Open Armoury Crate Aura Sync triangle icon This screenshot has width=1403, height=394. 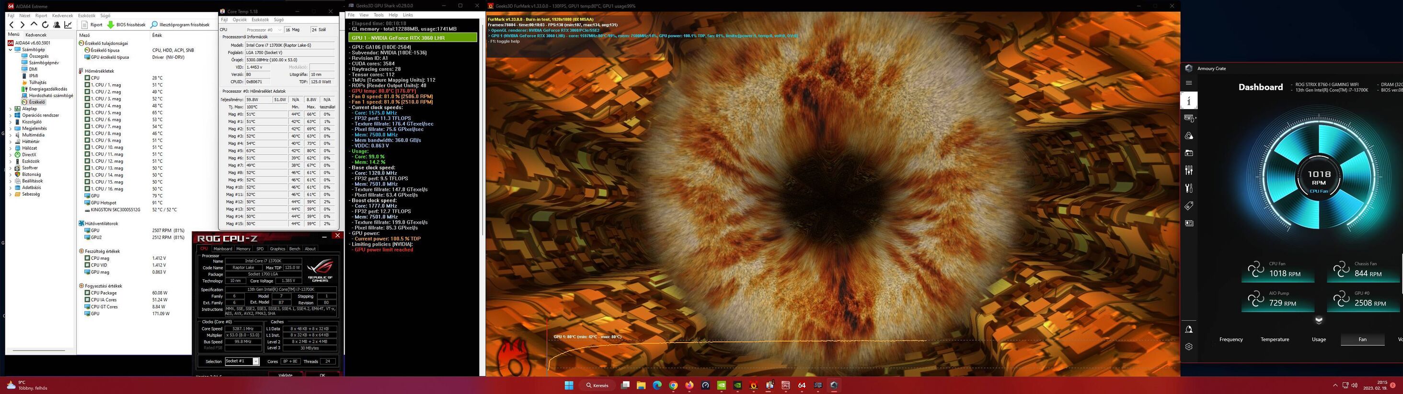click(x=1189, y=136)
